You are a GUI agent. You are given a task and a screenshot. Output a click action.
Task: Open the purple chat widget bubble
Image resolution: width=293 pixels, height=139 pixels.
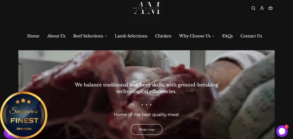(x=282, y=131)
